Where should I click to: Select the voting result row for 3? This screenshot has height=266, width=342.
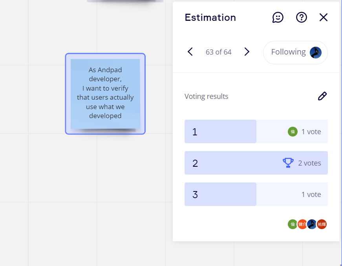click(256, 194)
